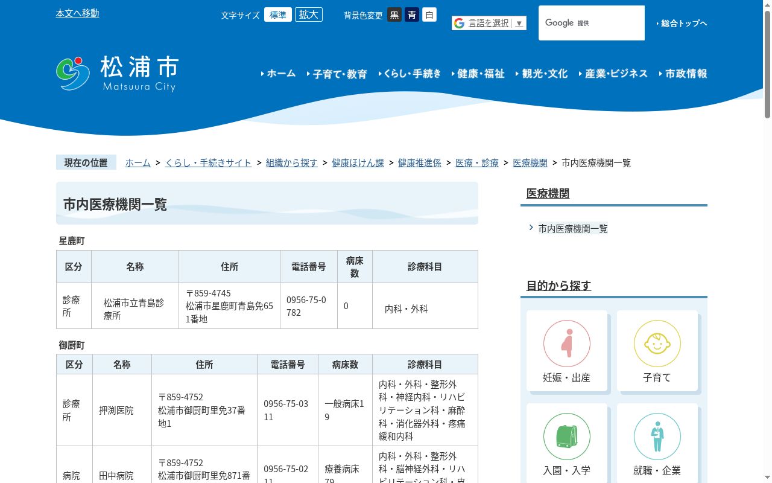Click the 健康ほけん課 breadcrumb

click(x=358, y=163)
